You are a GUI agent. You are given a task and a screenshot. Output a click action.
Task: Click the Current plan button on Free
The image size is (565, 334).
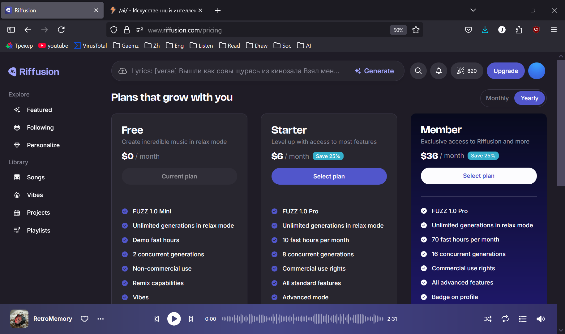(179, 176)
